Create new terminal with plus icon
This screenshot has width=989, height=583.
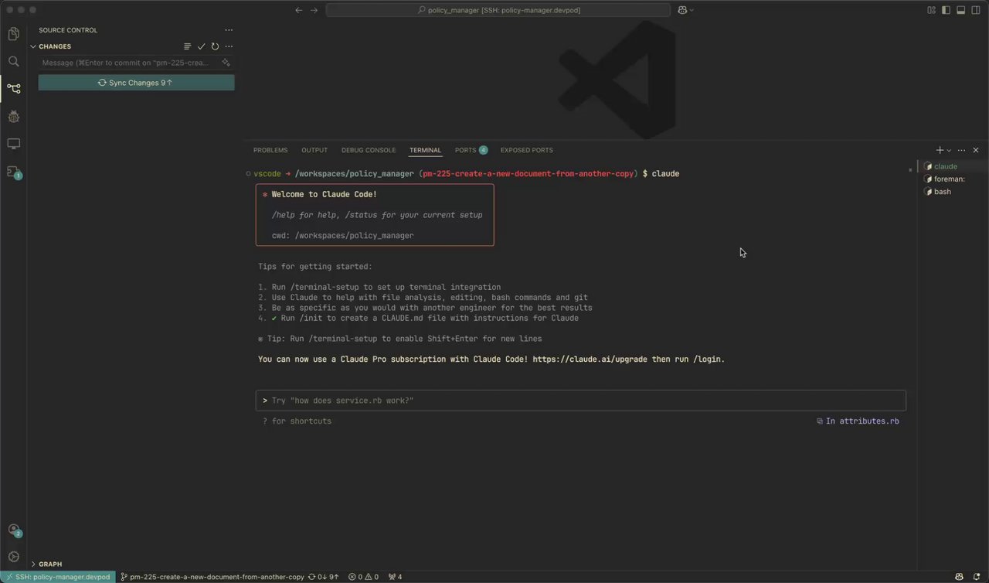tap(940, 150)
